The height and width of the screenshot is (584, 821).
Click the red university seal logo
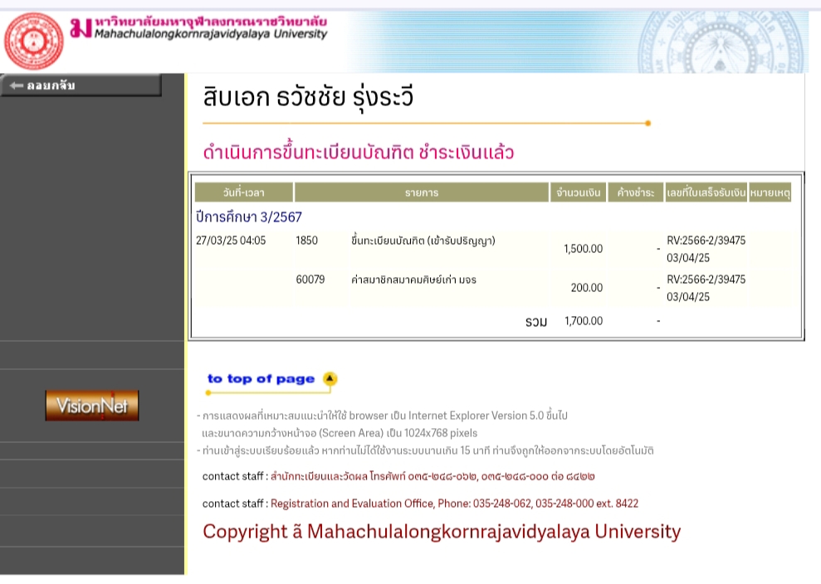(x=34, y=40)
